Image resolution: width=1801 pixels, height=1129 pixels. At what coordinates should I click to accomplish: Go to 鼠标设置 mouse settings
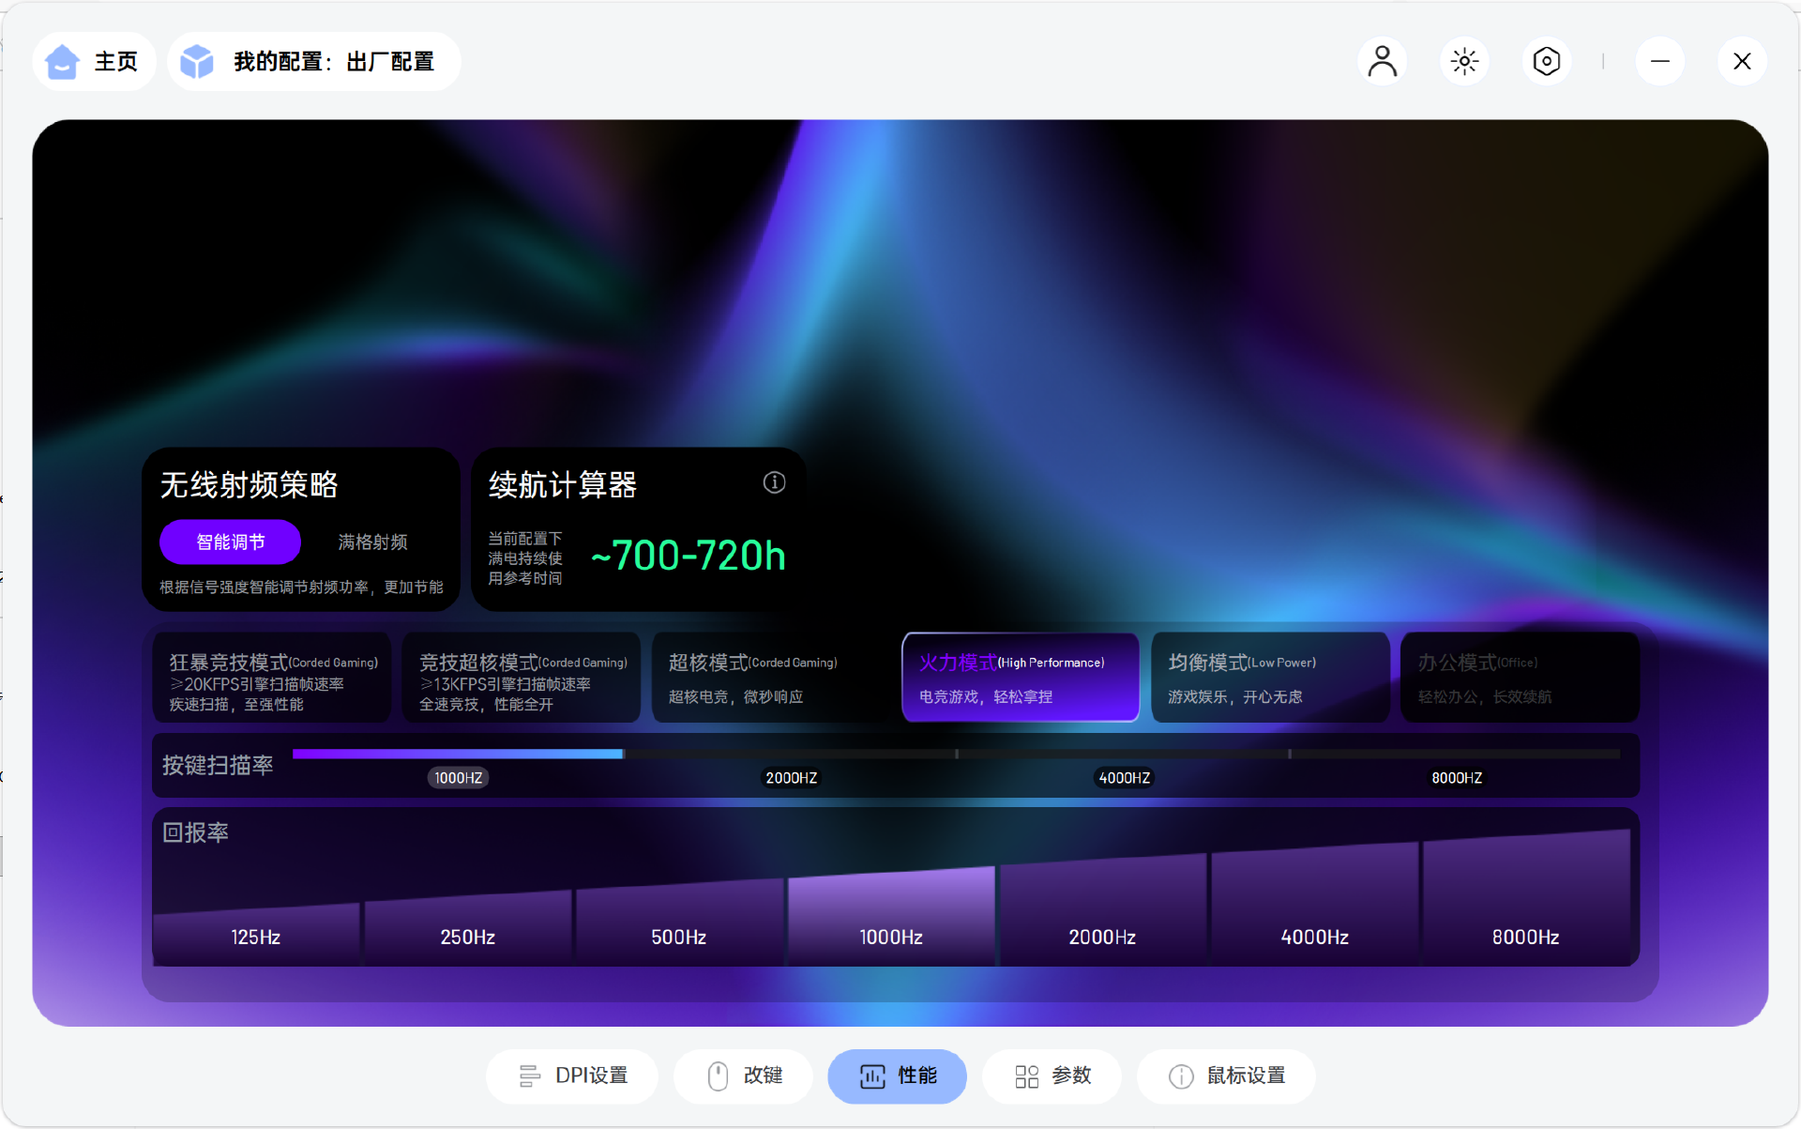[1226, 1076]
